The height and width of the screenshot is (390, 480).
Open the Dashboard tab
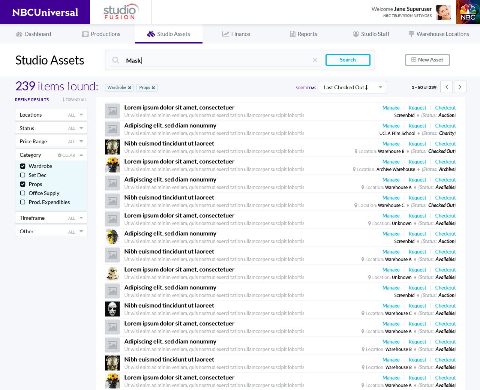coord(34,34)
